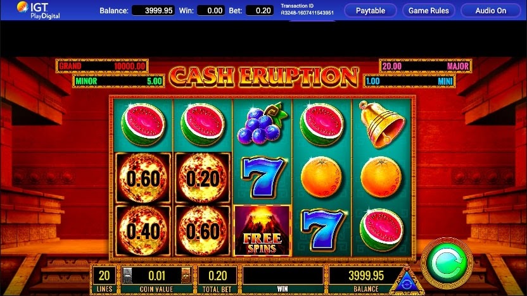
Task: Increase coin value with plus button
Action: click(186, 276)
